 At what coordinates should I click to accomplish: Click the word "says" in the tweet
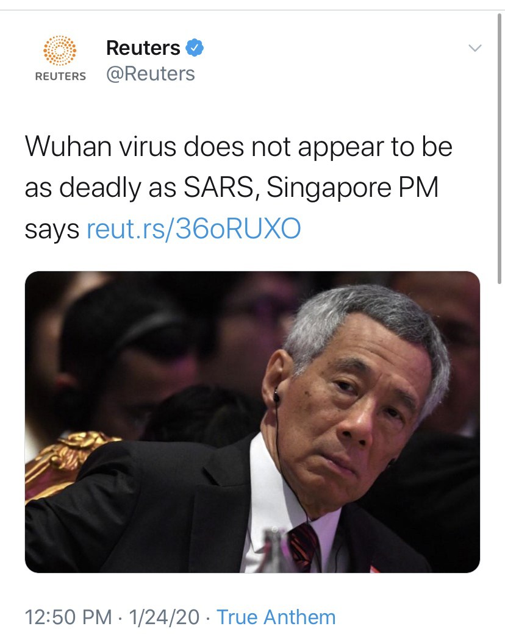(x=52, y=229)
